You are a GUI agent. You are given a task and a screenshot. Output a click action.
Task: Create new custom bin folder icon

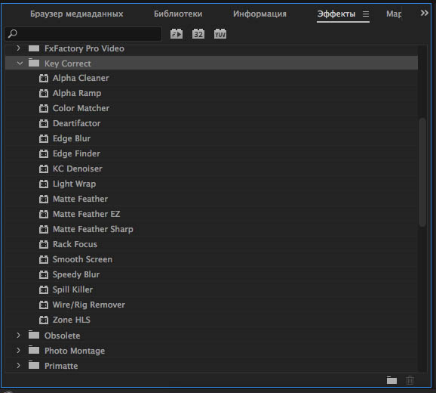click(391, 380)
